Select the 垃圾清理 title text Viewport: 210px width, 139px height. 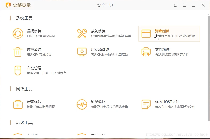34,49
